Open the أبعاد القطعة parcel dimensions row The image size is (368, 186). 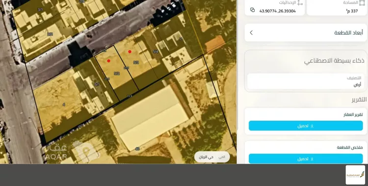pos(306,33)
